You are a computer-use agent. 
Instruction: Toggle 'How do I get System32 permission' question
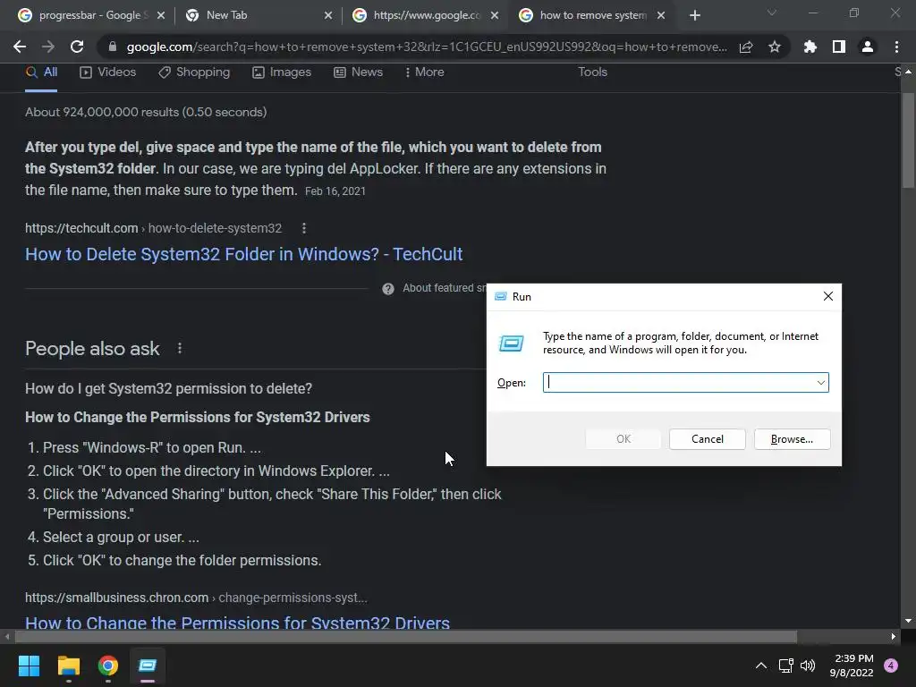168,388
